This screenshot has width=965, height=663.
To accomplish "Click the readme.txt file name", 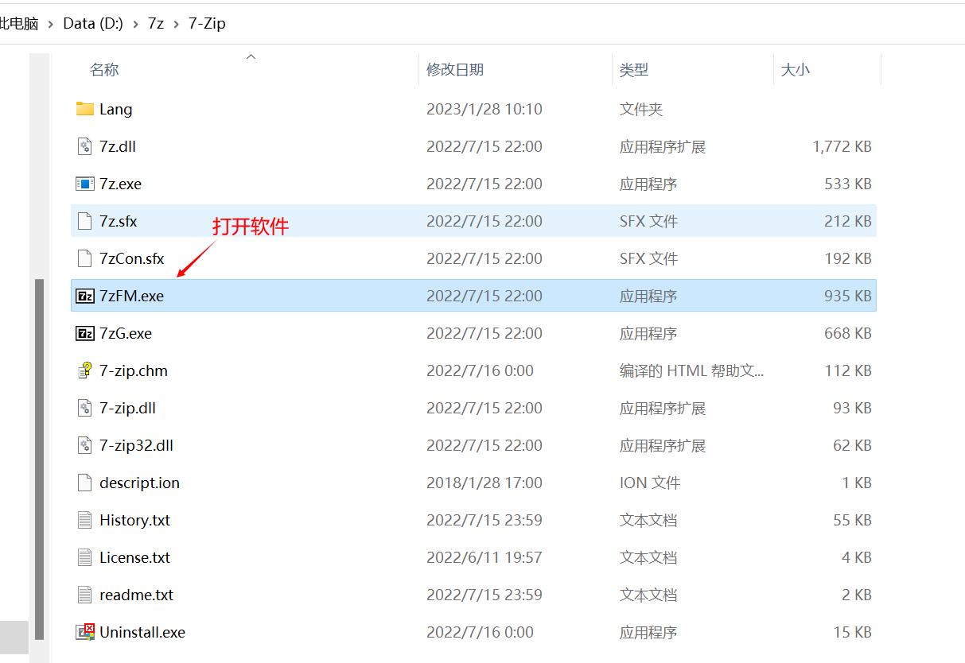I will (x=136, y=595).
